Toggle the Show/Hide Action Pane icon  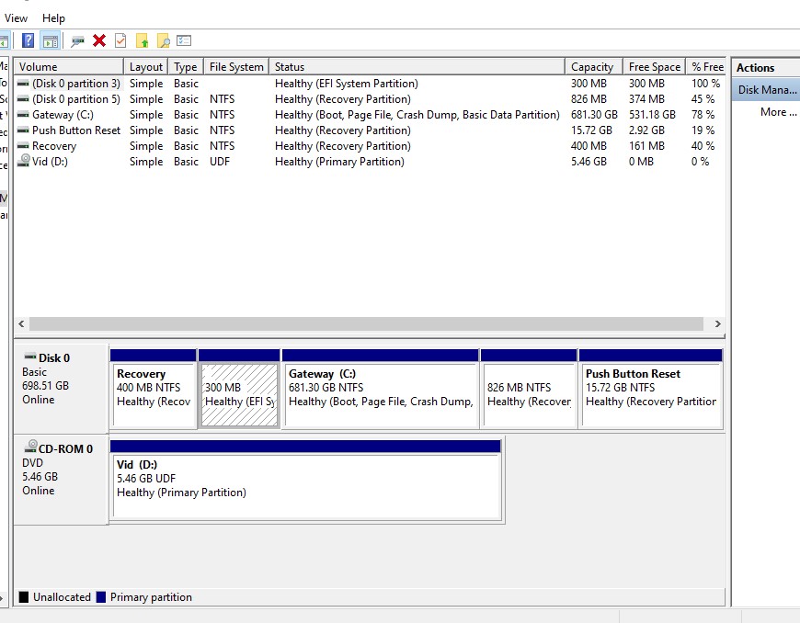coord(51,40)
